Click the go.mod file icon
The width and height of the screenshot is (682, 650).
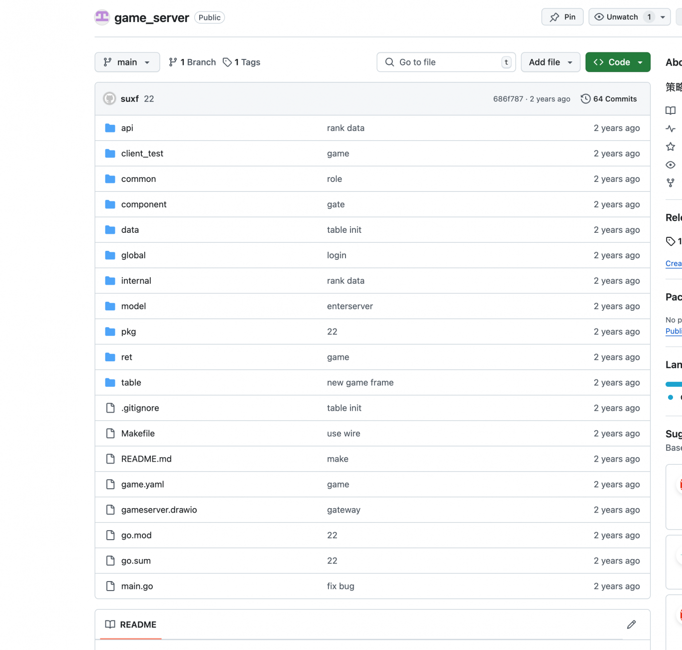[110, 536]
